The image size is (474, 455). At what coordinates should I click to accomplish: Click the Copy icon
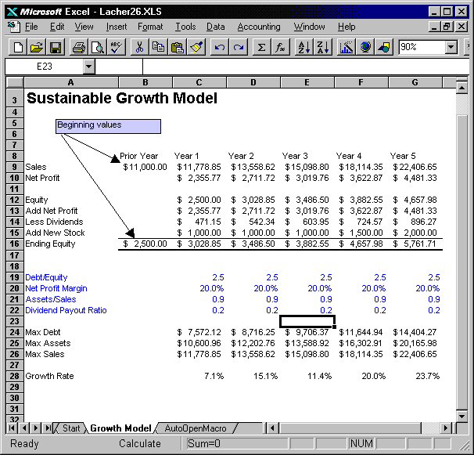[x=158, y=47]
